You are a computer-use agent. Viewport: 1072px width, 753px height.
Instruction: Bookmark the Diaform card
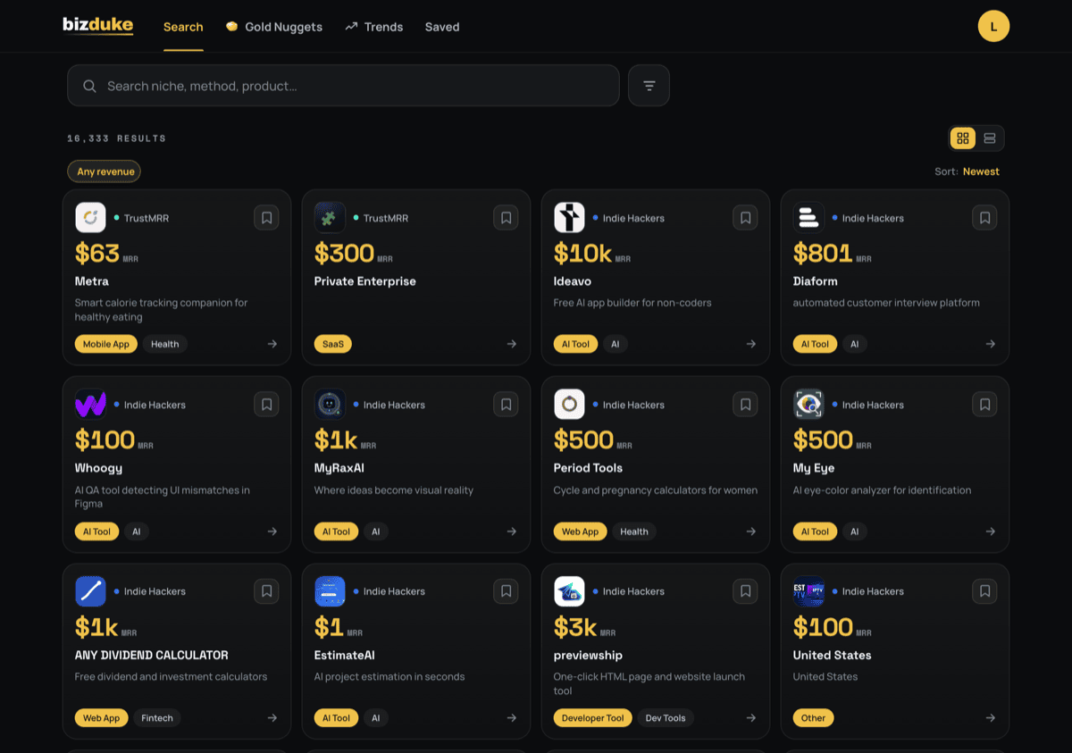click(x=984, y=218)
